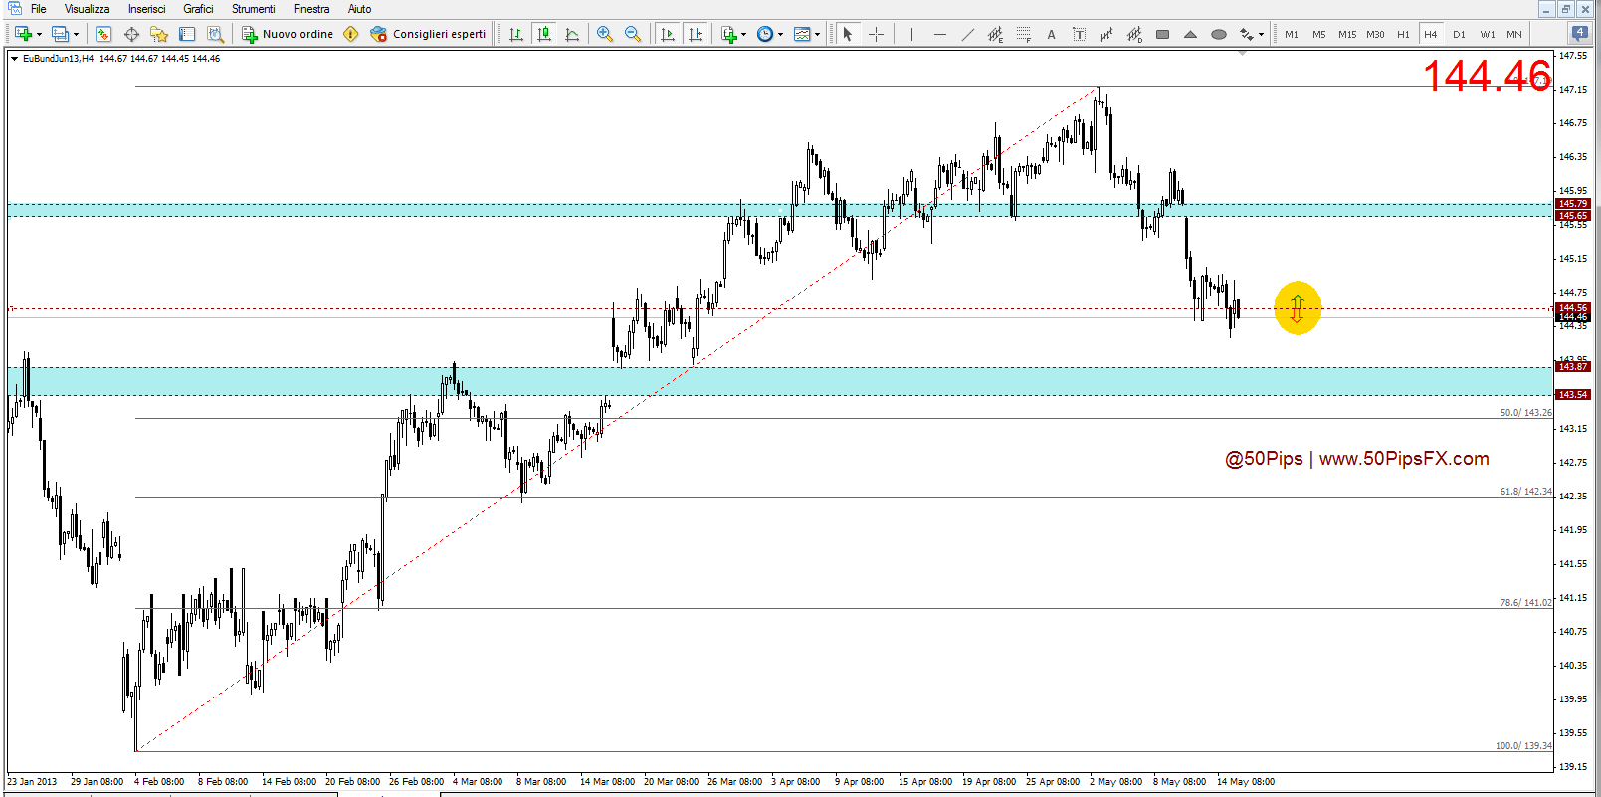Activate the crosshair cursor mode

tap(876, 34)
